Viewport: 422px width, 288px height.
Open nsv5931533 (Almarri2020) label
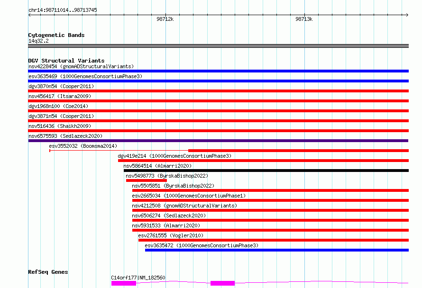pos(166,225)
